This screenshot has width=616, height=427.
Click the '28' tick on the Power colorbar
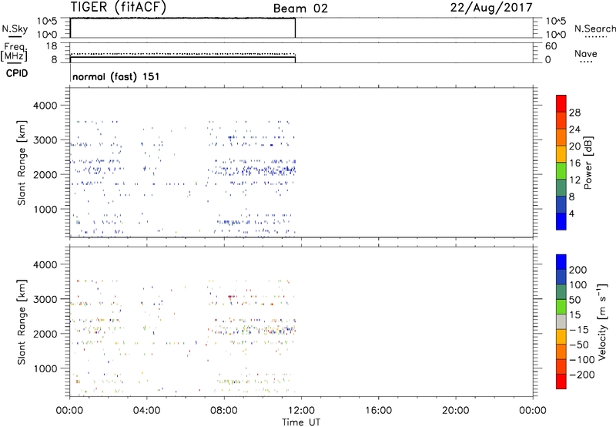(x=574, y=113)
